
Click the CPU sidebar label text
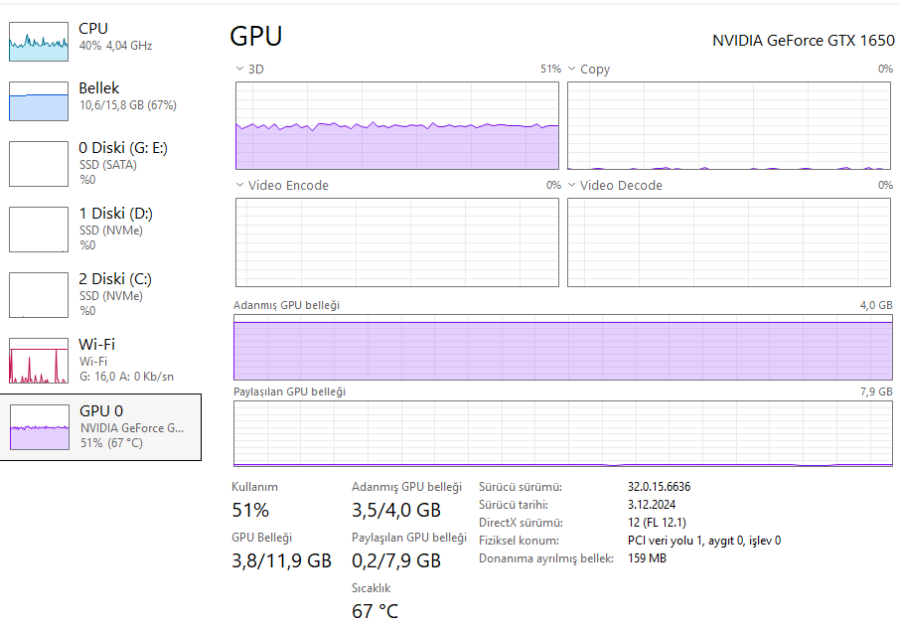click(93, 29)
